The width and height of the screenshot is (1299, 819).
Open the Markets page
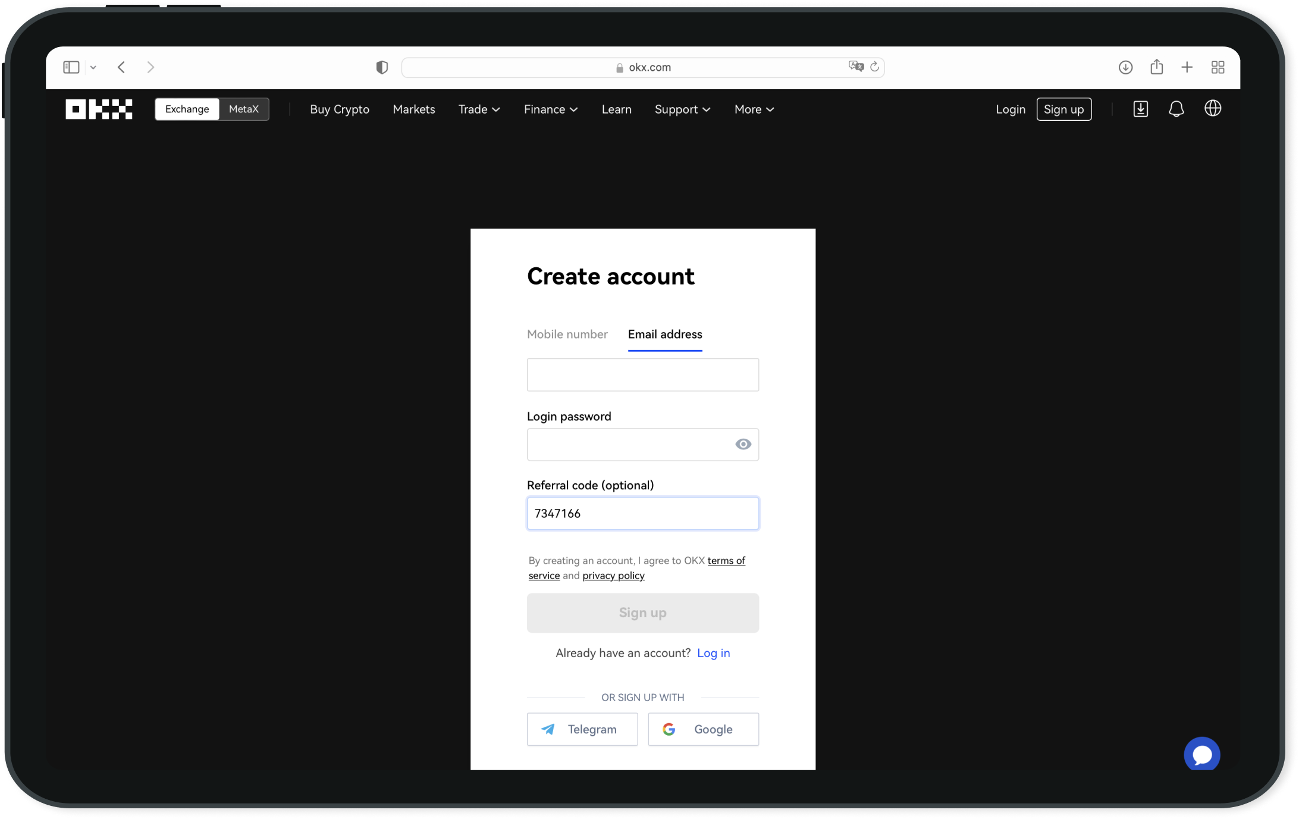(x=414, y=110)
